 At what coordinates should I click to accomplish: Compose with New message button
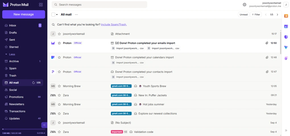pyautogui.click(x=24, y=14)
